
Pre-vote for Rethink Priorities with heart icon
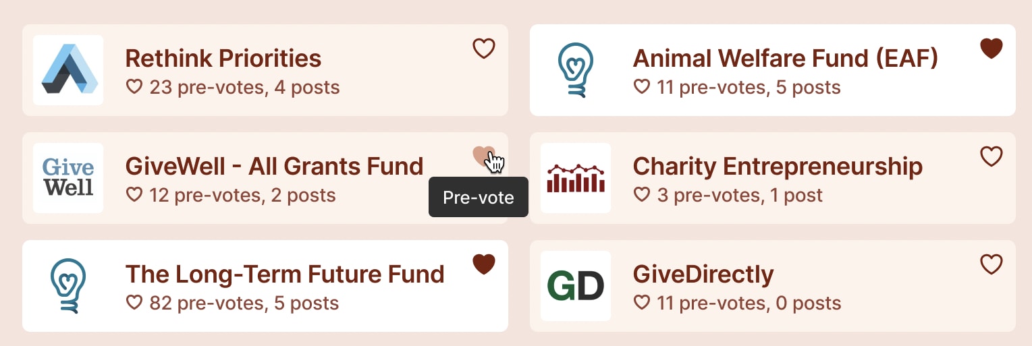click(483, 49)
